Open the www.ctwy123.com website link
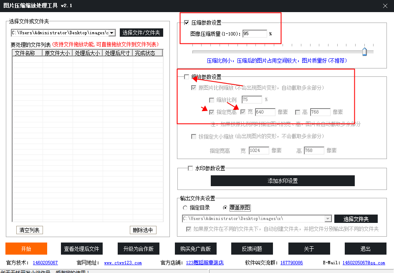The height and width of the screenshot is (273, 394). [x=122, y=263]
